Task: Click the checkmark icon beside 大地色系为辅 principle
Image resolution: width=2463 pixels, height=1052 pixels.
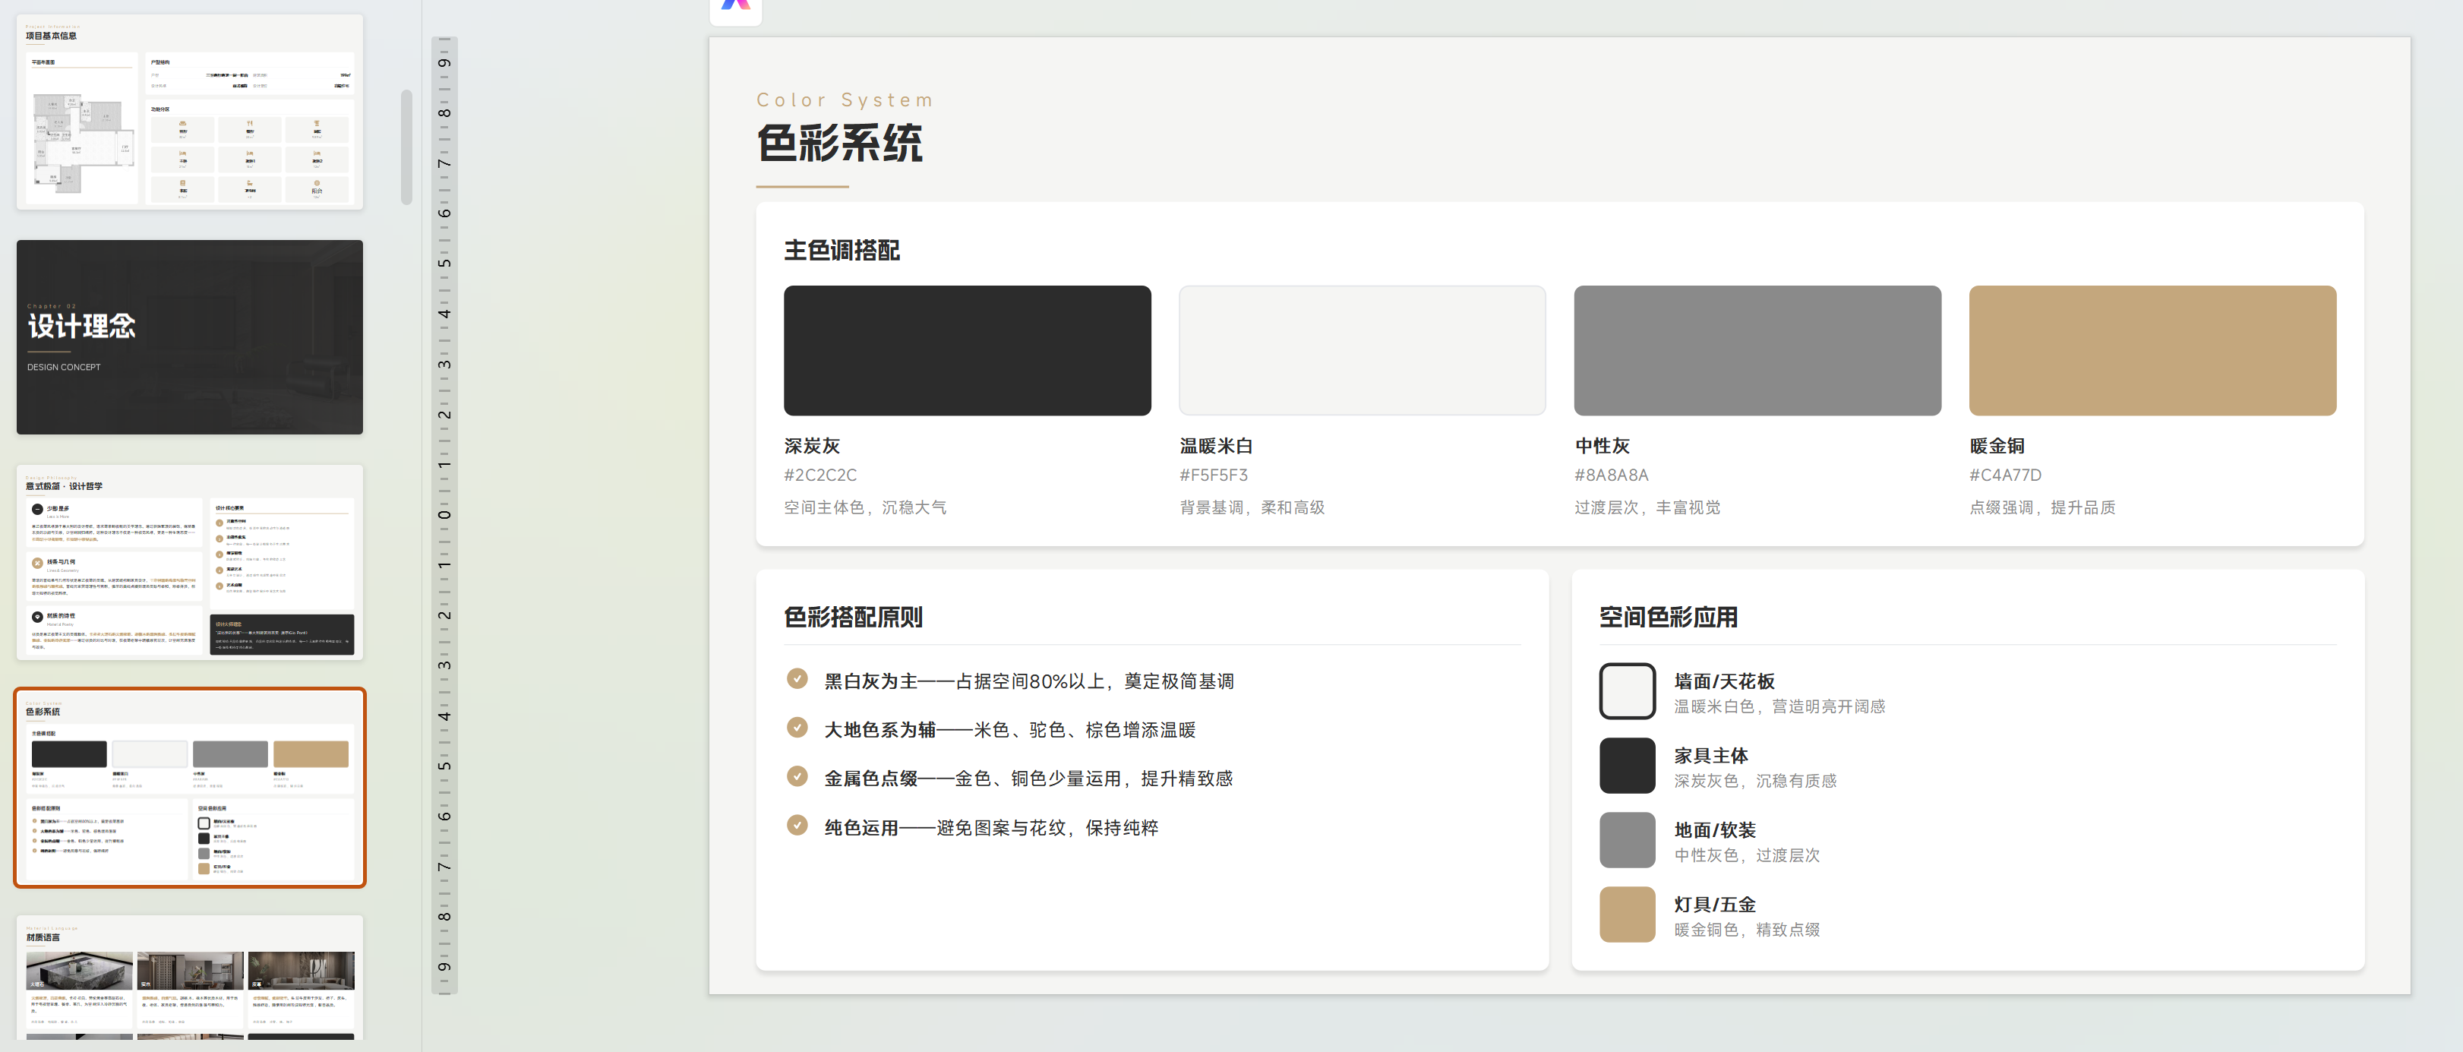Action: point(797,728)
